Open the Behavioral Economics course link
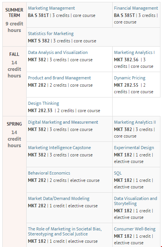 coord(49,173)
